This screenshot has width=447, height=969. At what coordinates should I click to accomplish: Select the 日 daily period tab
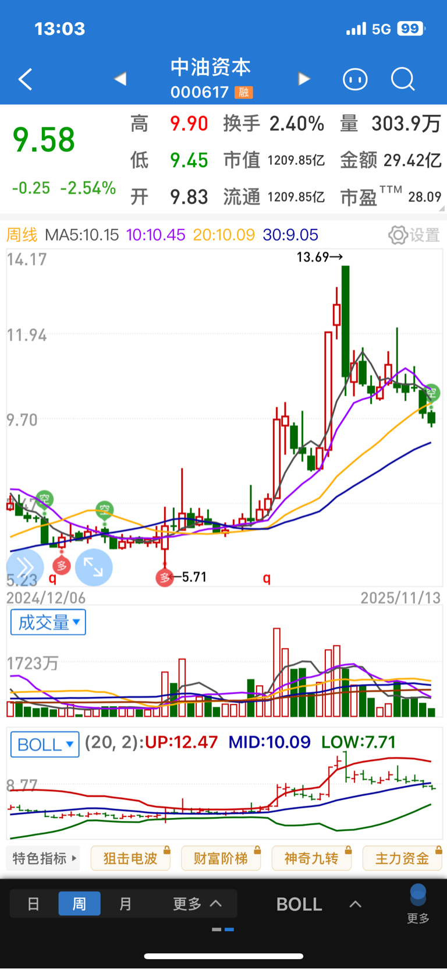[34, 904]
